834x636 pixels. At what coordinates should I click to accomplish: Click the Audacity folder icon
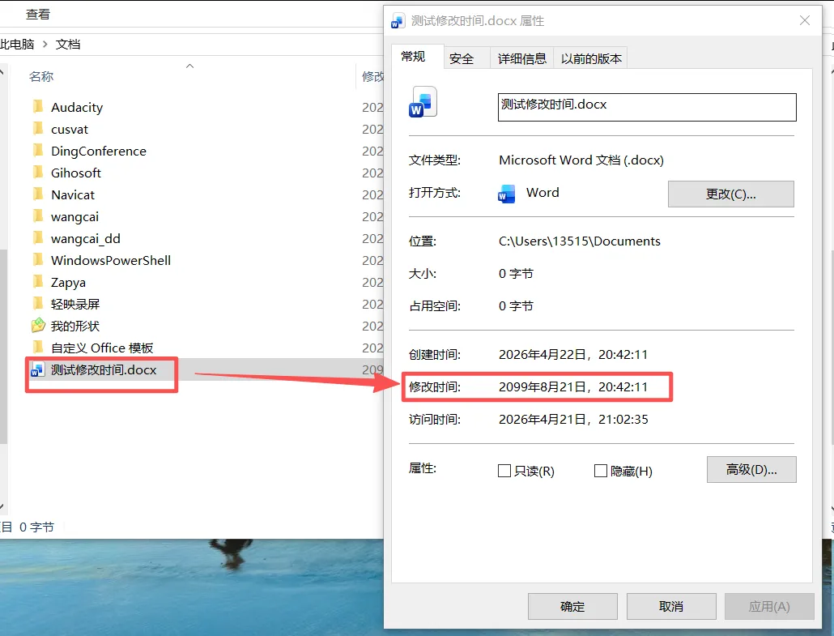(x=38, y=107)
